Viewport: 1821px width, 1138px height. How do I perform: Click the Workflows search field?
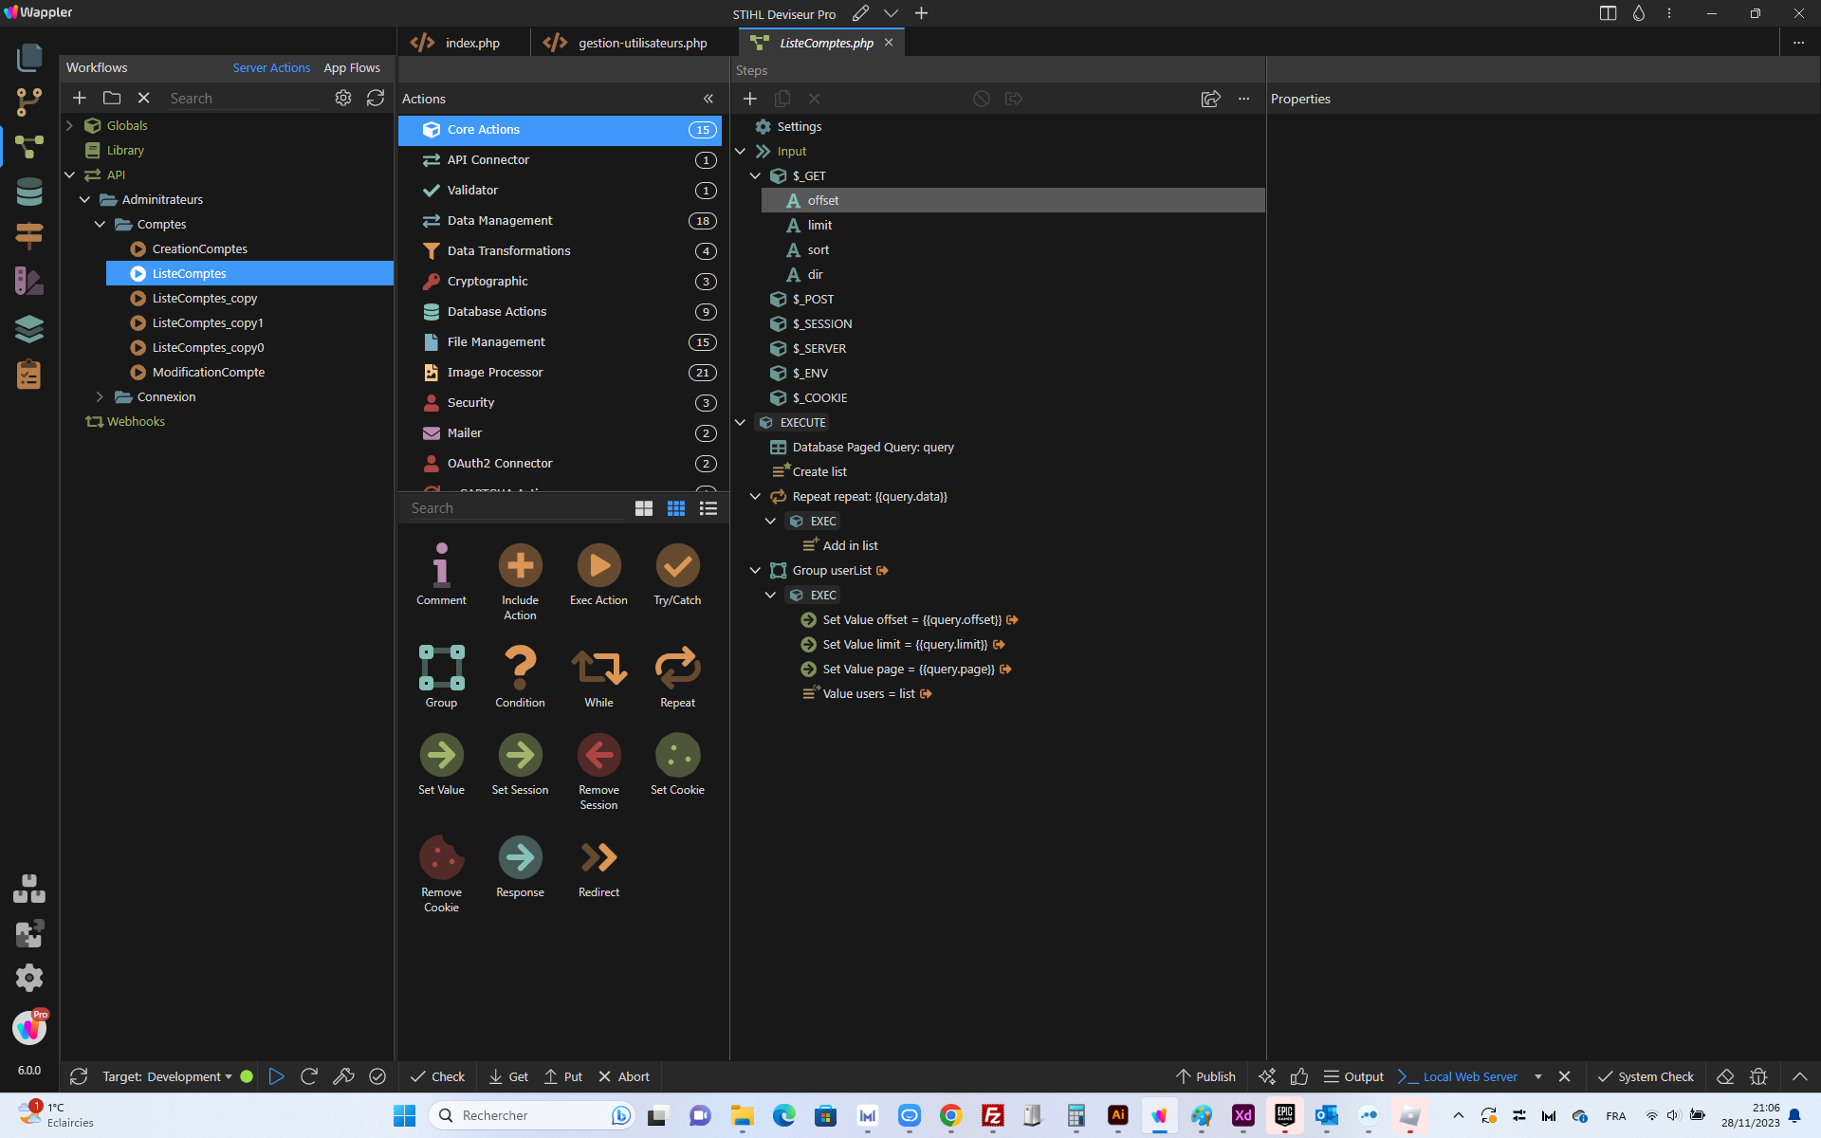coord(245,98)
